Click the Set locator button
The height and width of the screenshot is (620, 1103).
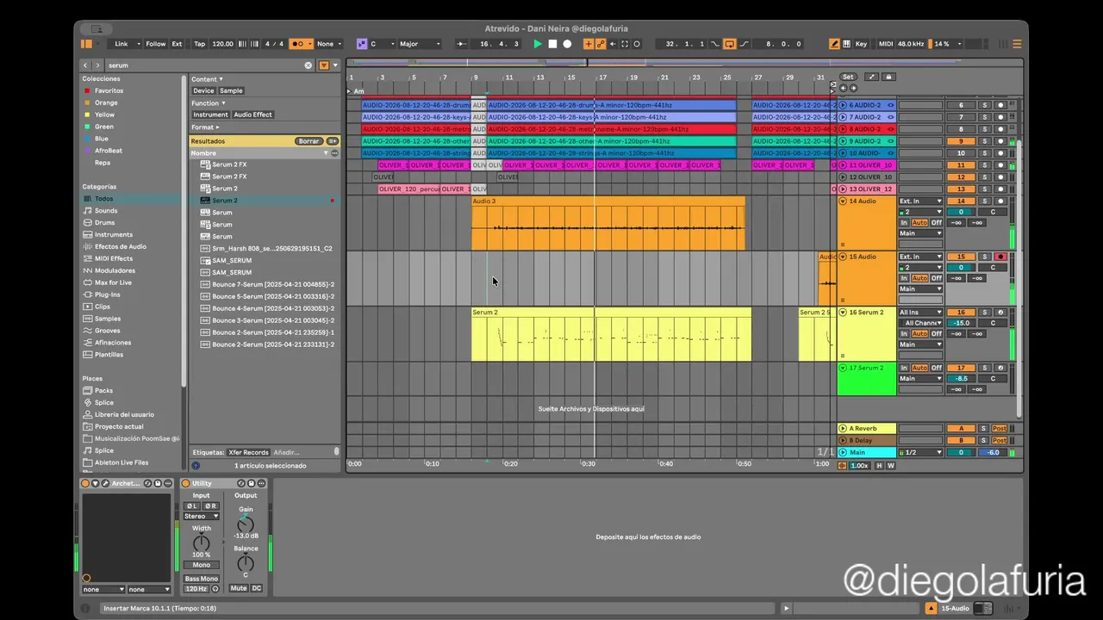pyautogui.click(x=848, y=77)
